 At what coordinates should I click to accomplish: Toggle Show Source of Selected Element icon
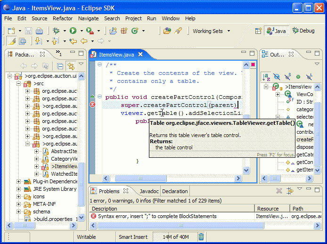click(x=22, y=41)
